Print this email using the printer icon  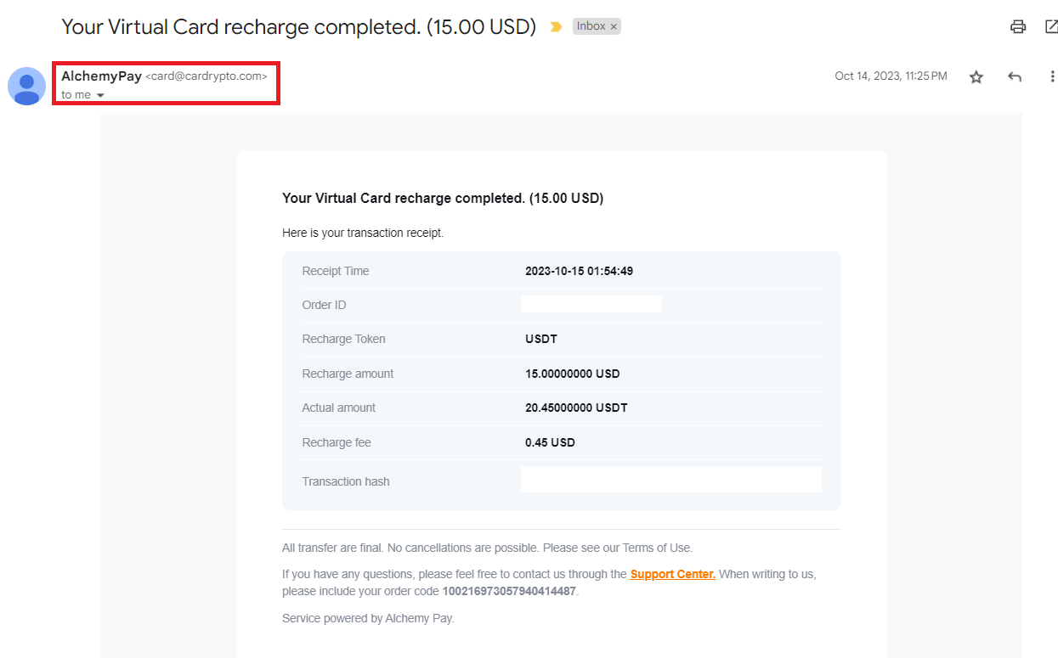pyautogui.click(x=1018, y=27)
